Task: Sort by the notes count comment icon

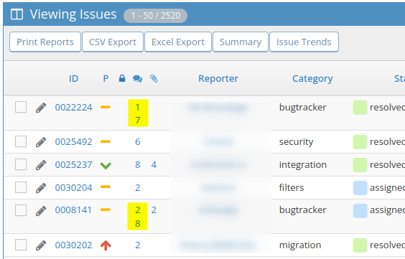Action: point(137,79)
